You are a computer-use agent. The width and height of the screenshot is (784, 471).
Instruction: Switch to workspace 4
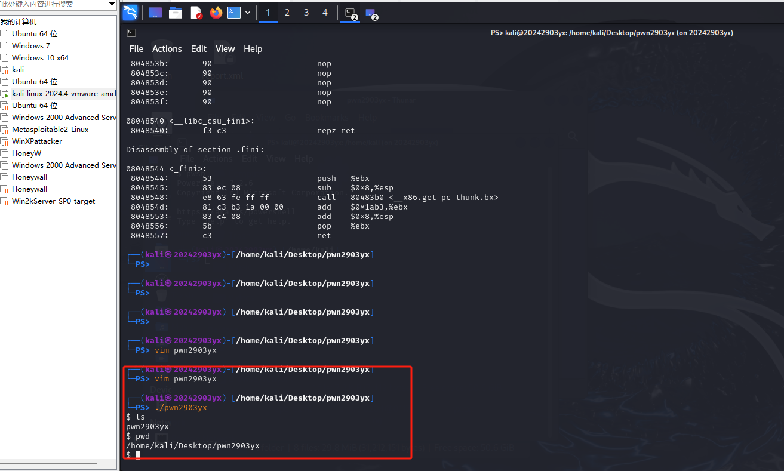pyautogui.click(x=325, y=13)
